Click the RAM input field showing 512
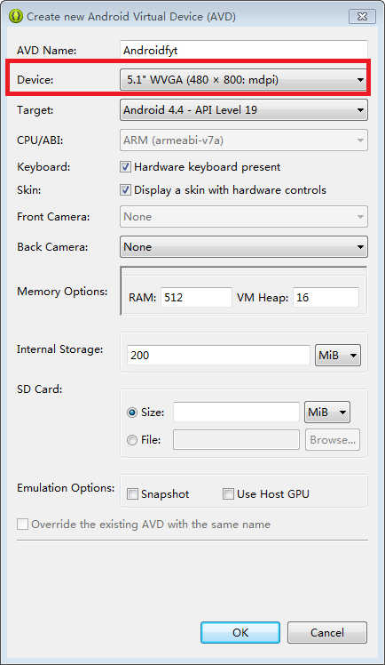 [196, 297]
